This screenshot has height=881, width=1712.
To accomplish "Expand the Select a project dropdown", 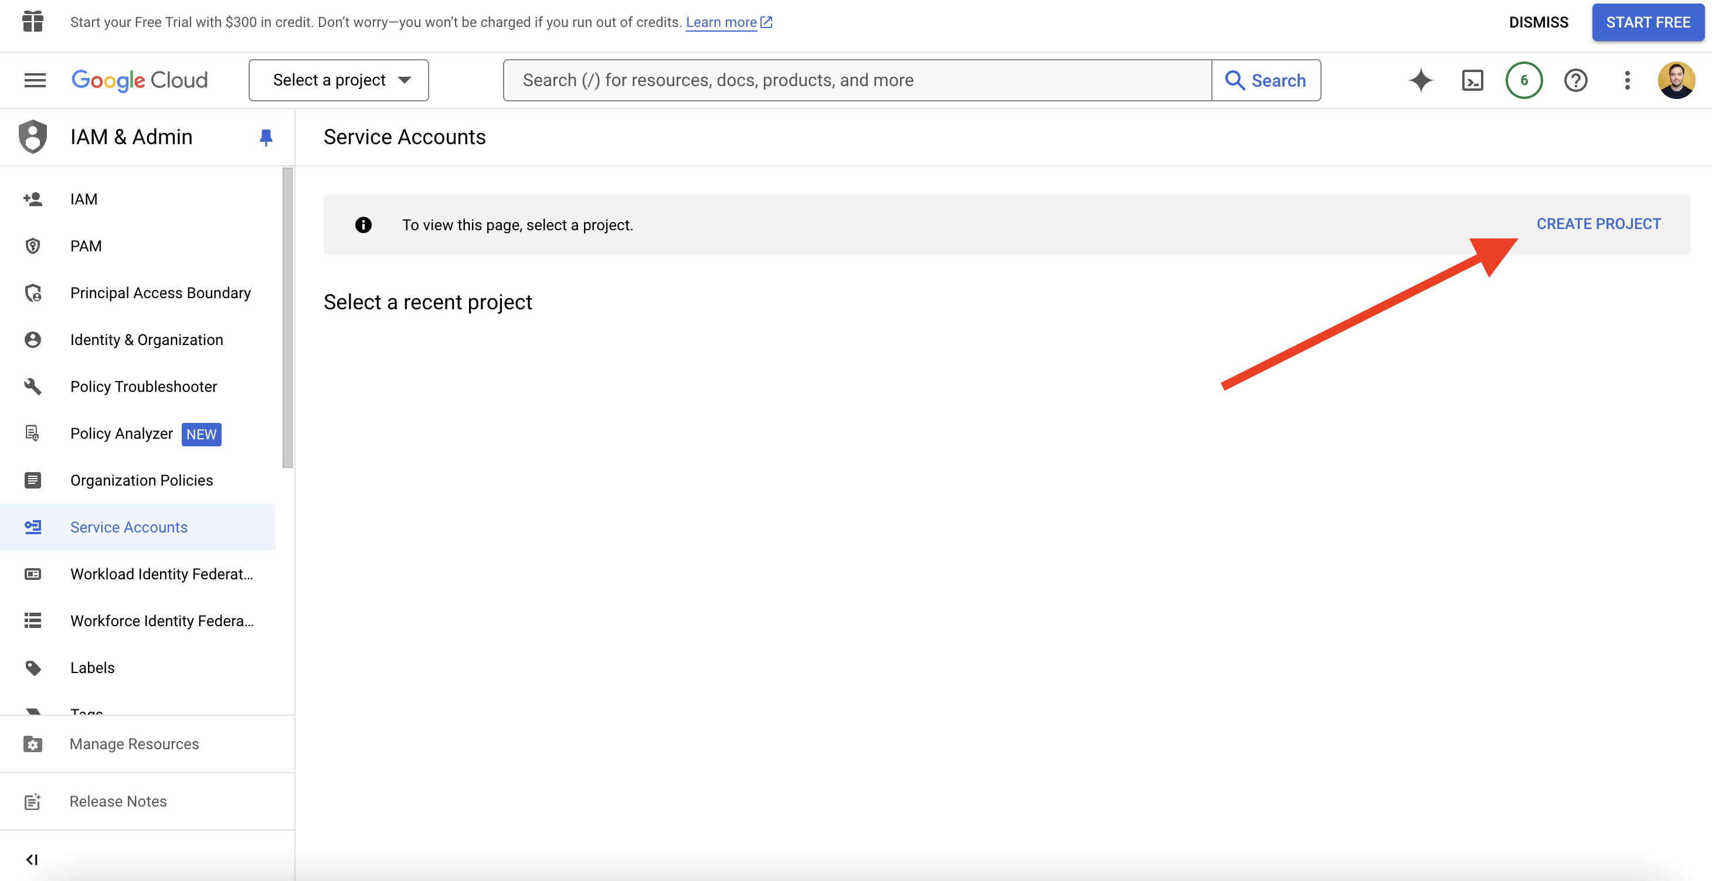I will point(339,80).
